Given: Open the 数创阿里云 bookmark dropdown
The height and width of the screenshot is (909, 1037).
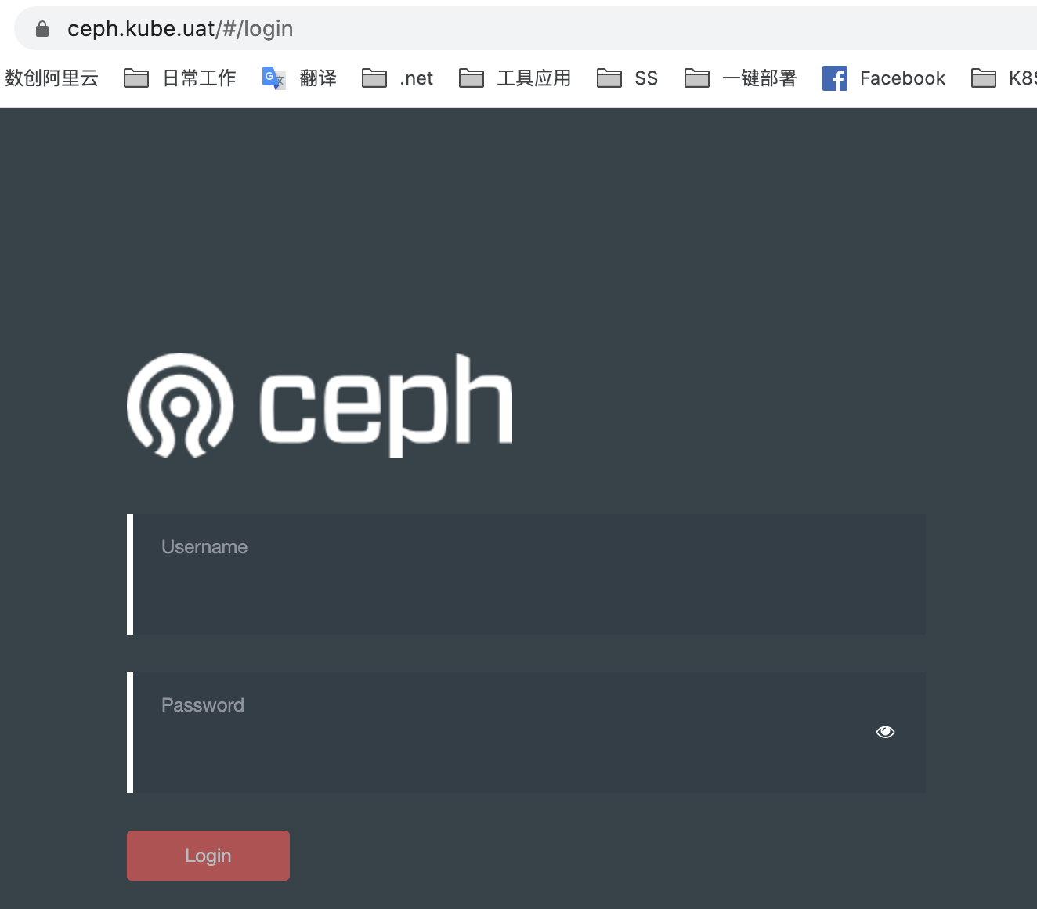Looking at the screenshot, I should click(50, 78).
